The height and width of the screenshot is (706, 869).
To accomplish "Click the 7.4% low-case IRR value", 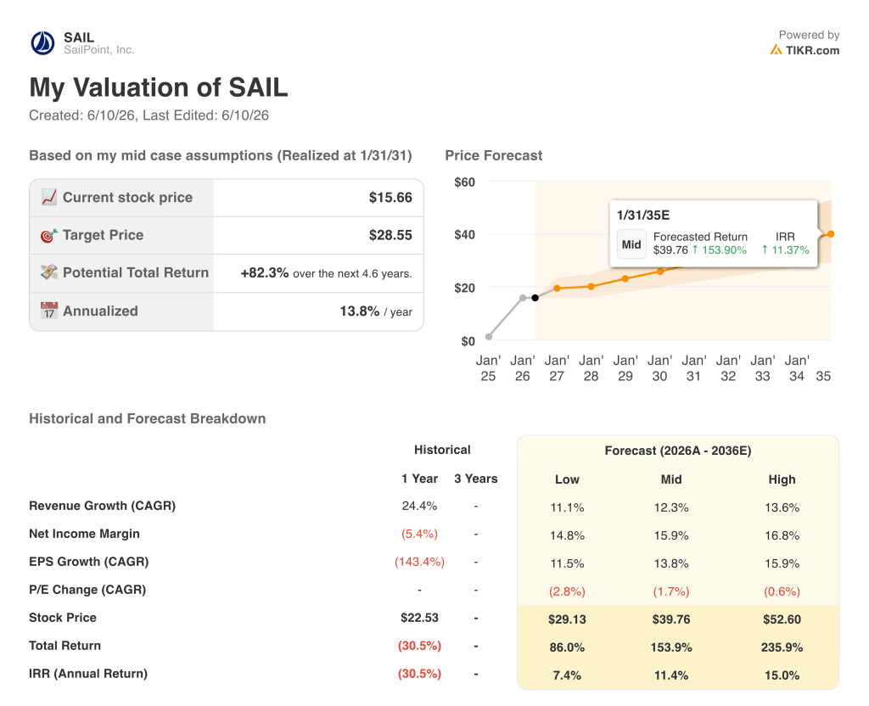I will pos(567,675).
